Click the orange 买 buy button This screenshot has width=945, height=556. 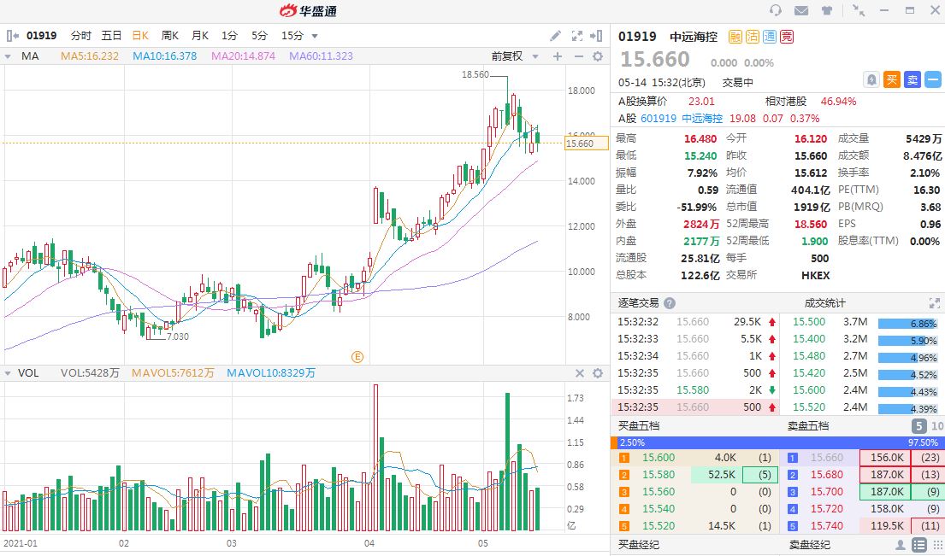point(892,79)
